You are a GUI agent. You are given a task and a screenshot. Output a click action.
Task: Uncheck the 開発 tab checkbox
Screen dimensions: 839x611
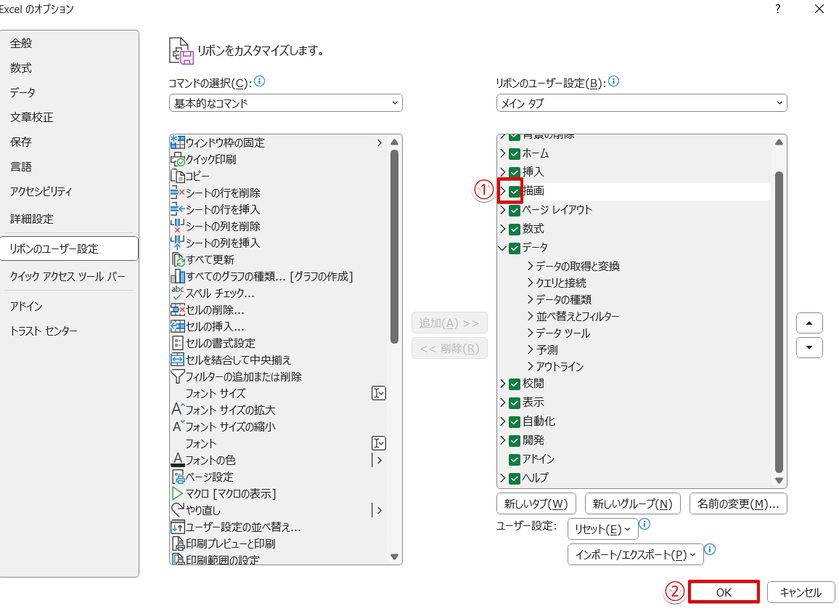[515, 440]
